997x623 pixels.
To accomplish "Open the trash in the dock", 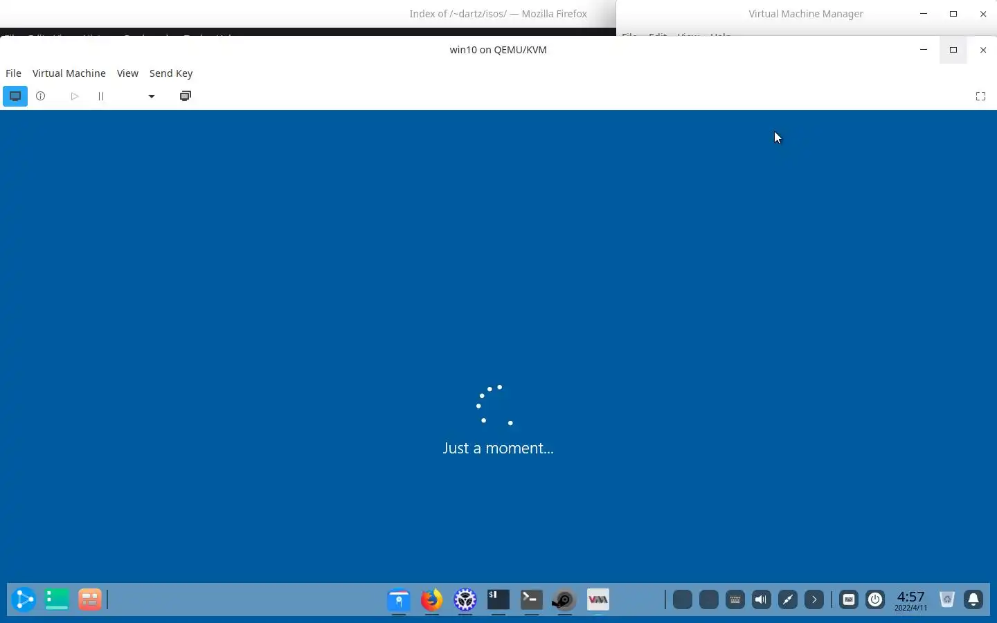I will [x=947, y=599].
